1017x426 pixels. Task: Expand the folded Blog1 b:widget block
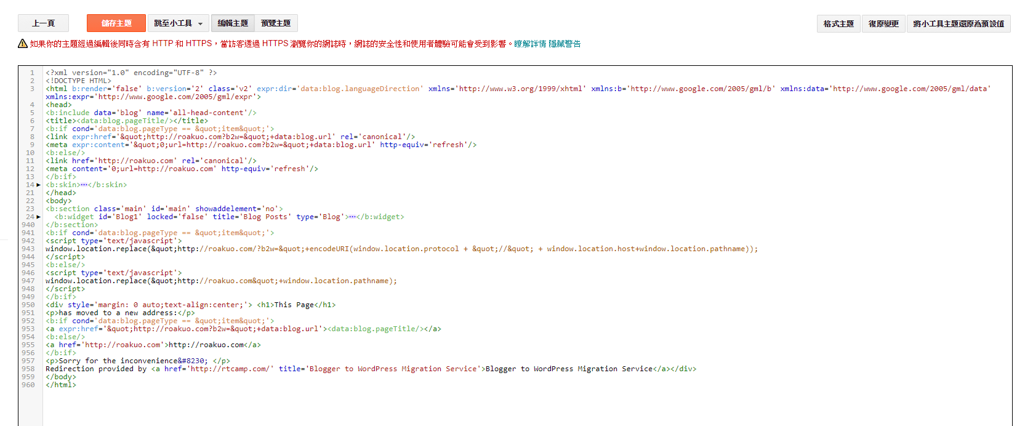[x=39, y=217]
